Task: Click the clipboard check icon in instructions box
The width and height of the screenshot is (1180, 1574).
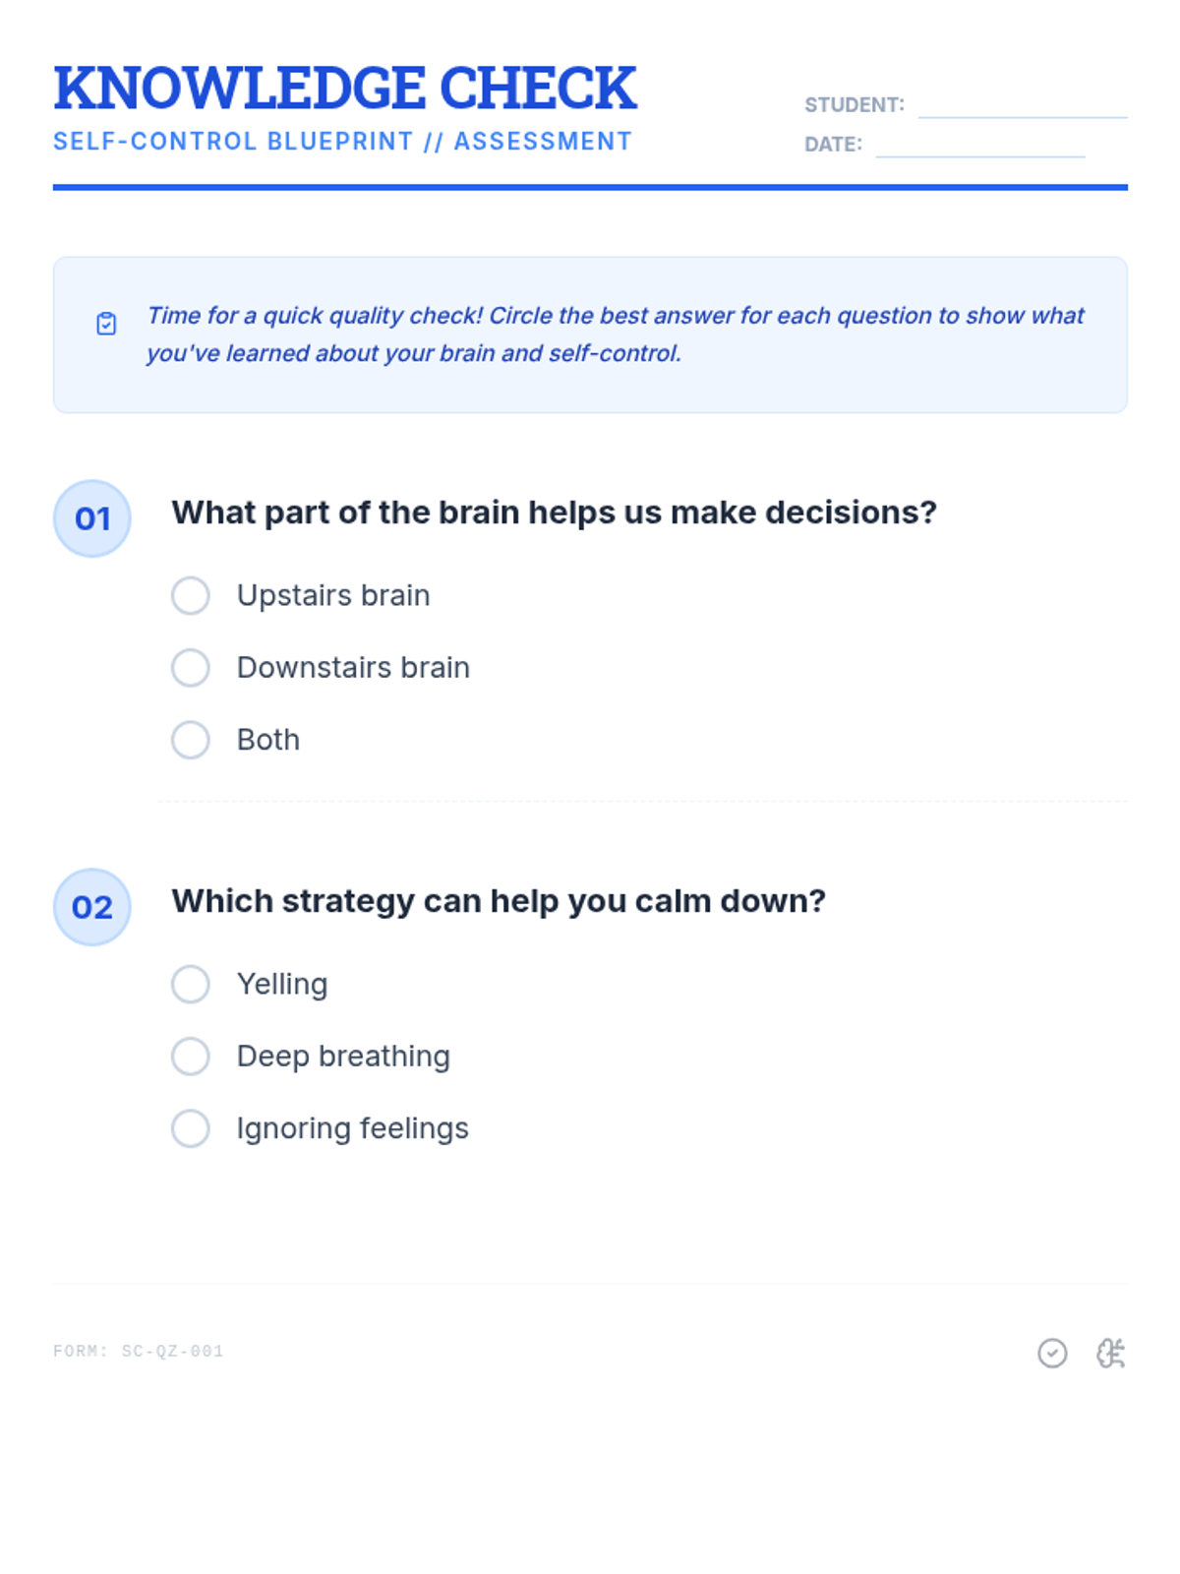Action: [x=106, y=324]
